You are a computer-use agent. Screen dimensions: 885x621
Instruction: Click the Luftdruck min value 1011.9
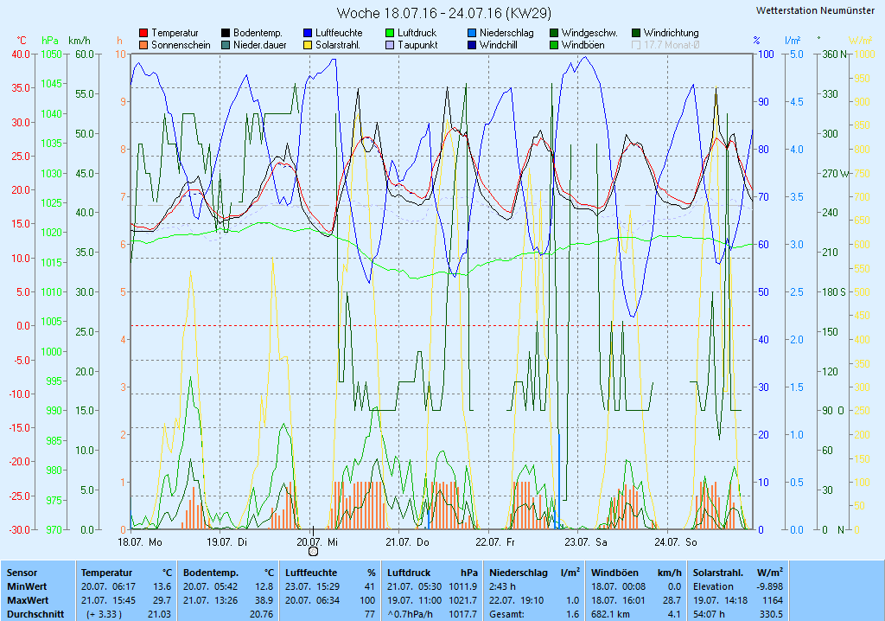(x=463, y=586)
